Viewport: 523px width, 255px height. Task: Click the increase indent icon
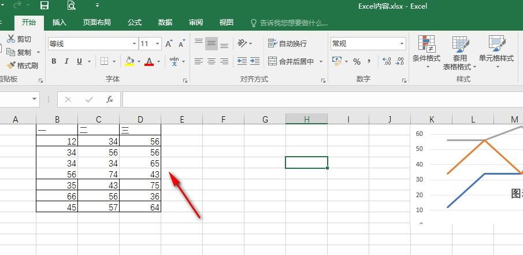pyautogui.click(x=255, y=61)
